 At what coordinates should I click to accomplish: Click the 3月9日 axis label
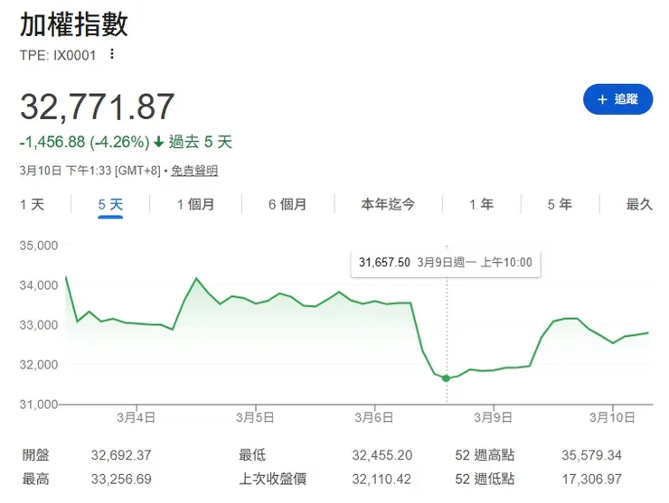click(x=494, y=417)
